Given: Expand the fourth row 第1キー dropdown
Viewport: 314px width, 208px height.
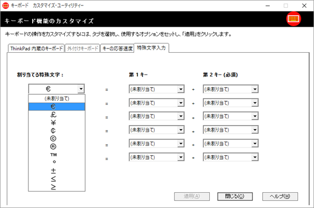Looking at the screenshot, I should point(180,130).
